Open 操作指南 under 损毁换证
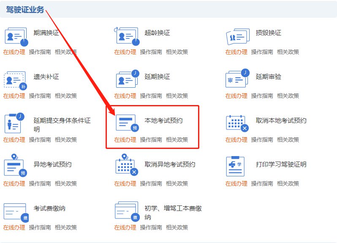Screen dimensions: 337x243 tap(262, 52)
